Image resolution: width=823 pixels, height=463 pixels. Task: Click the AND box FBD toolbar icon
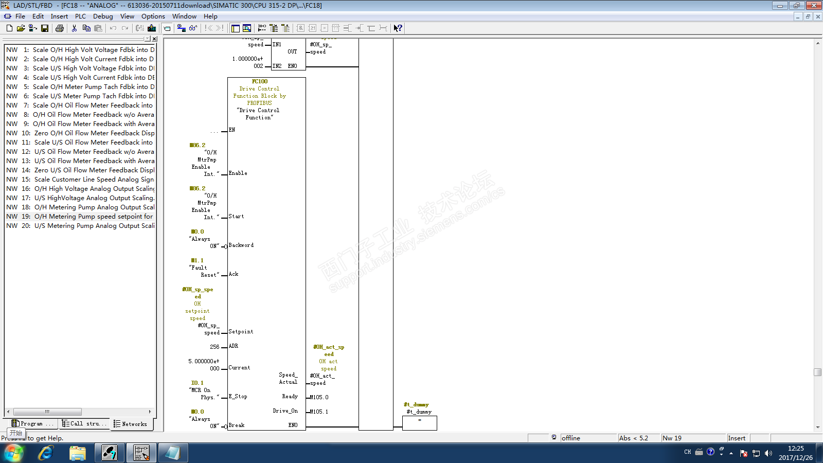click(x=300, y=28)
